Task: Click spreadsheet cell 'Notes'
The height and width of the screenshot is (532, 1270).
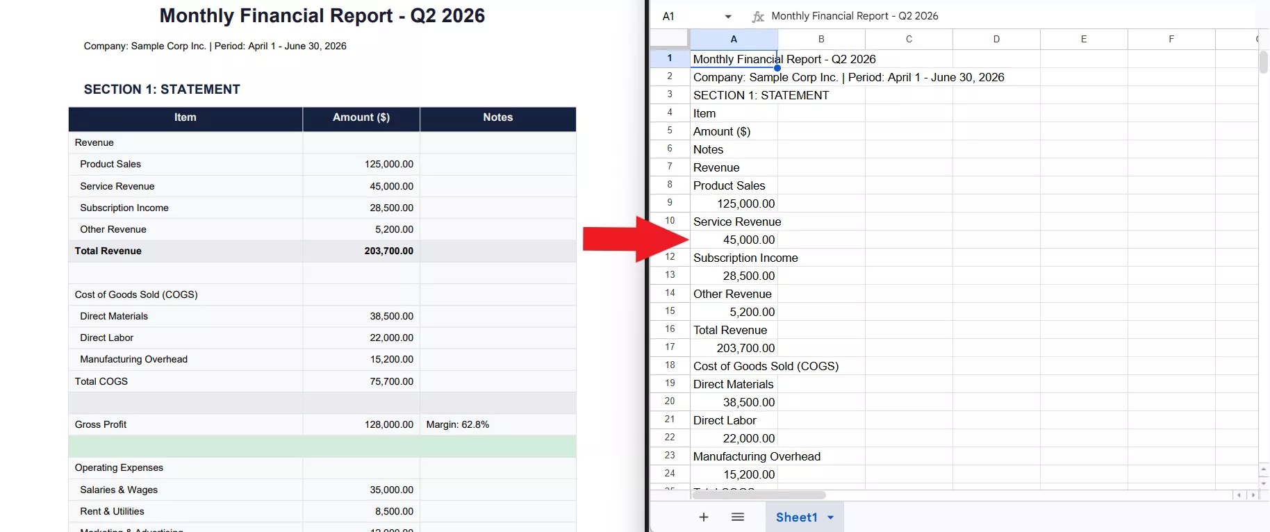Action: click(x=734, y=149)
